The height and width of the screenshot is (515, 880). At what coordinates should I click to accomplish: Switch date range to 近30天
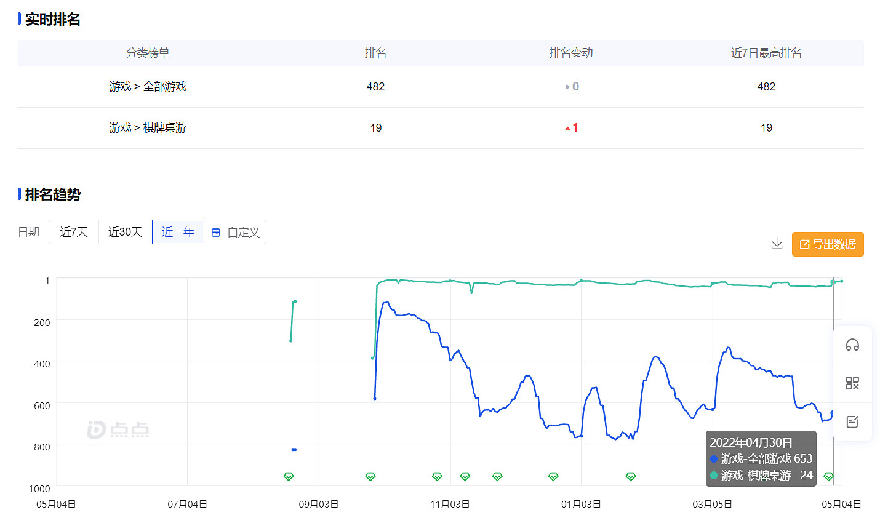click(x=126, y=232)
